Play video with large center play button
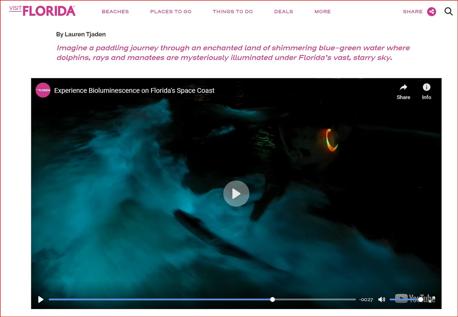Viewport: 458px width, 317px height. point(236,194)
